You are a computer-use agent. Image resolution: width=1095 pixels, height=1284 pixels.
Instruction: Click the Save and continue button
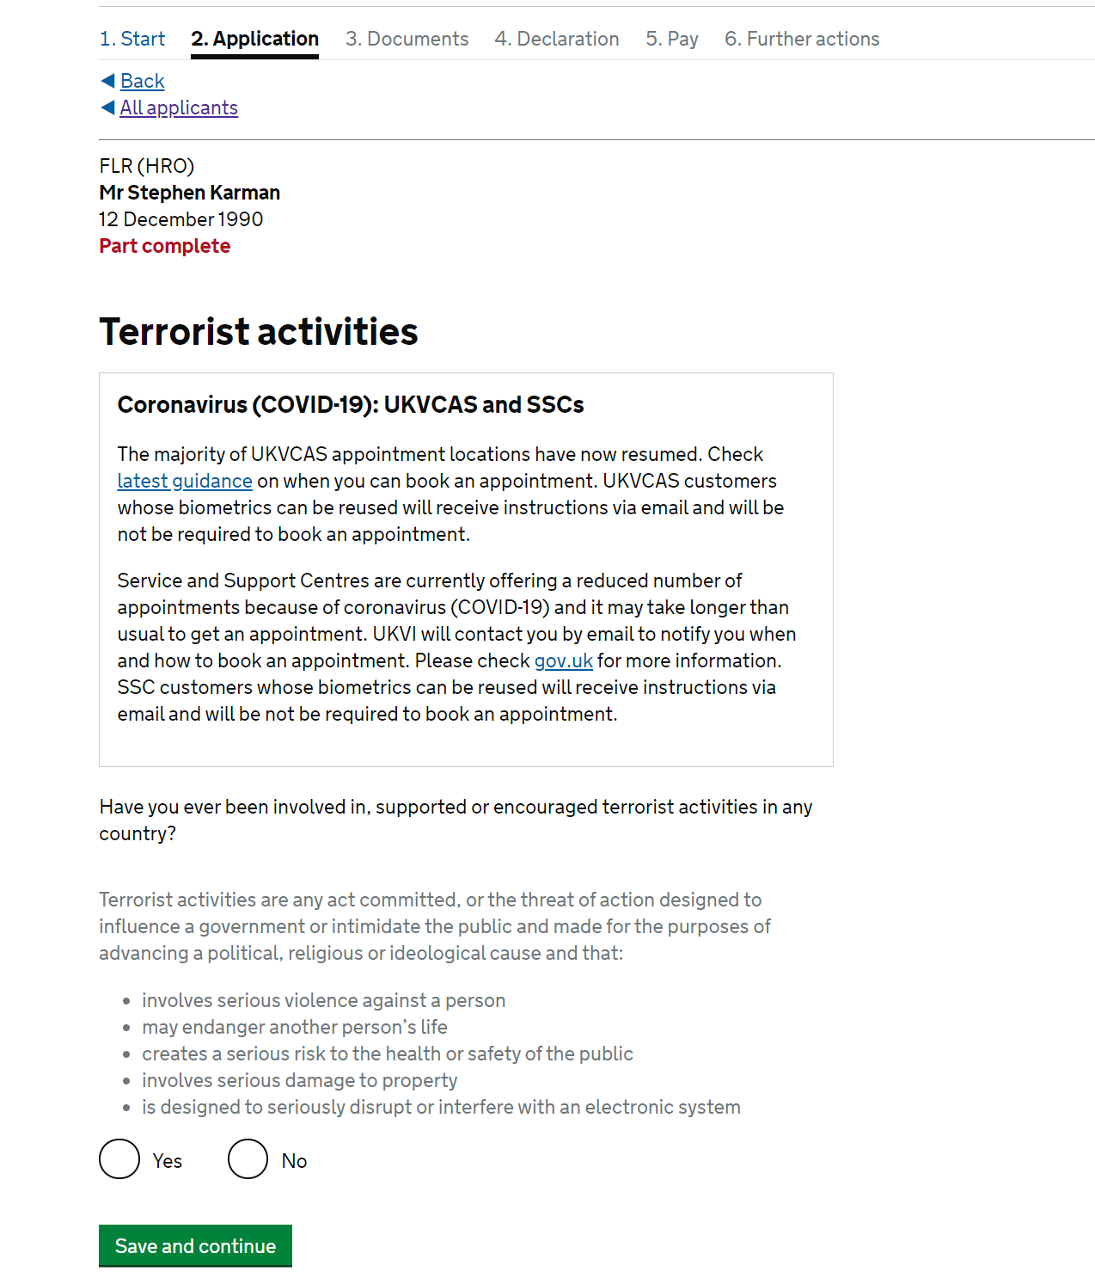(x=195, y=1245)
